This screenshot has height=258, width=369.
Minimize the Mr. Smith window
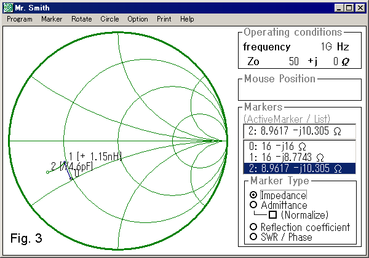pyautogui.click(x=339, y=8)
